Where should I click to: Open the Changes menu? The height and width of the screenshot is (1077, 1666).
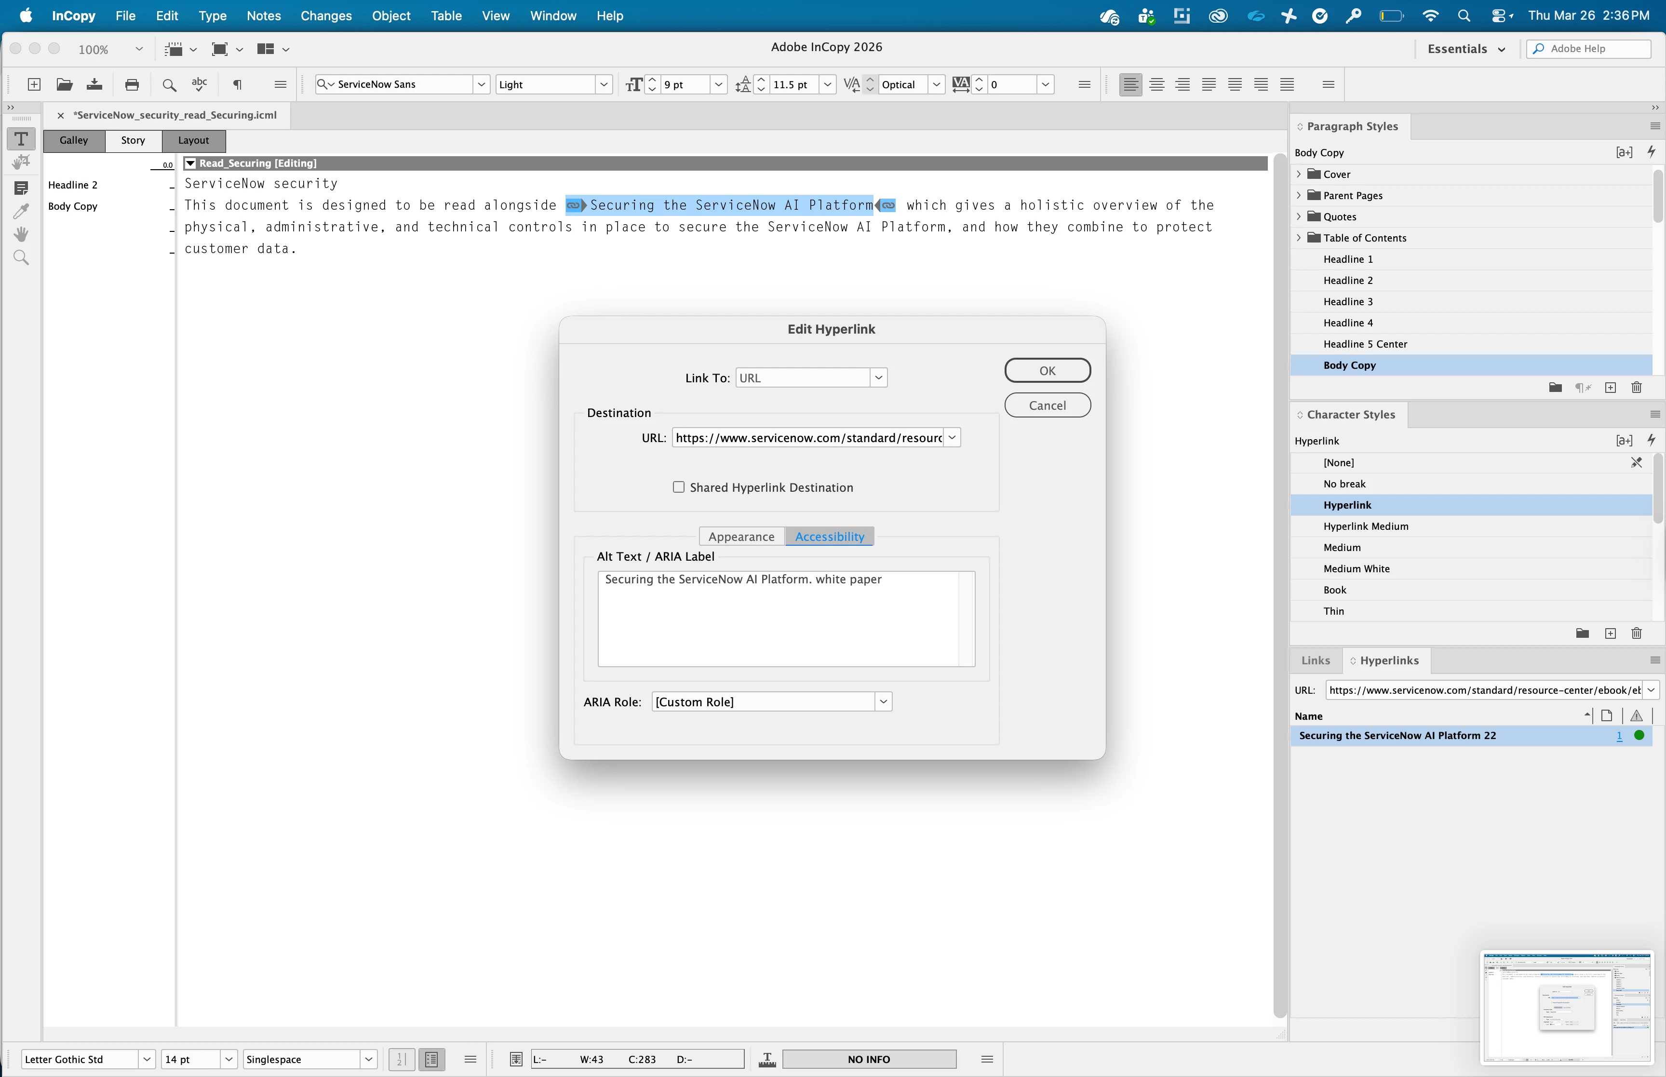(326, 15)
